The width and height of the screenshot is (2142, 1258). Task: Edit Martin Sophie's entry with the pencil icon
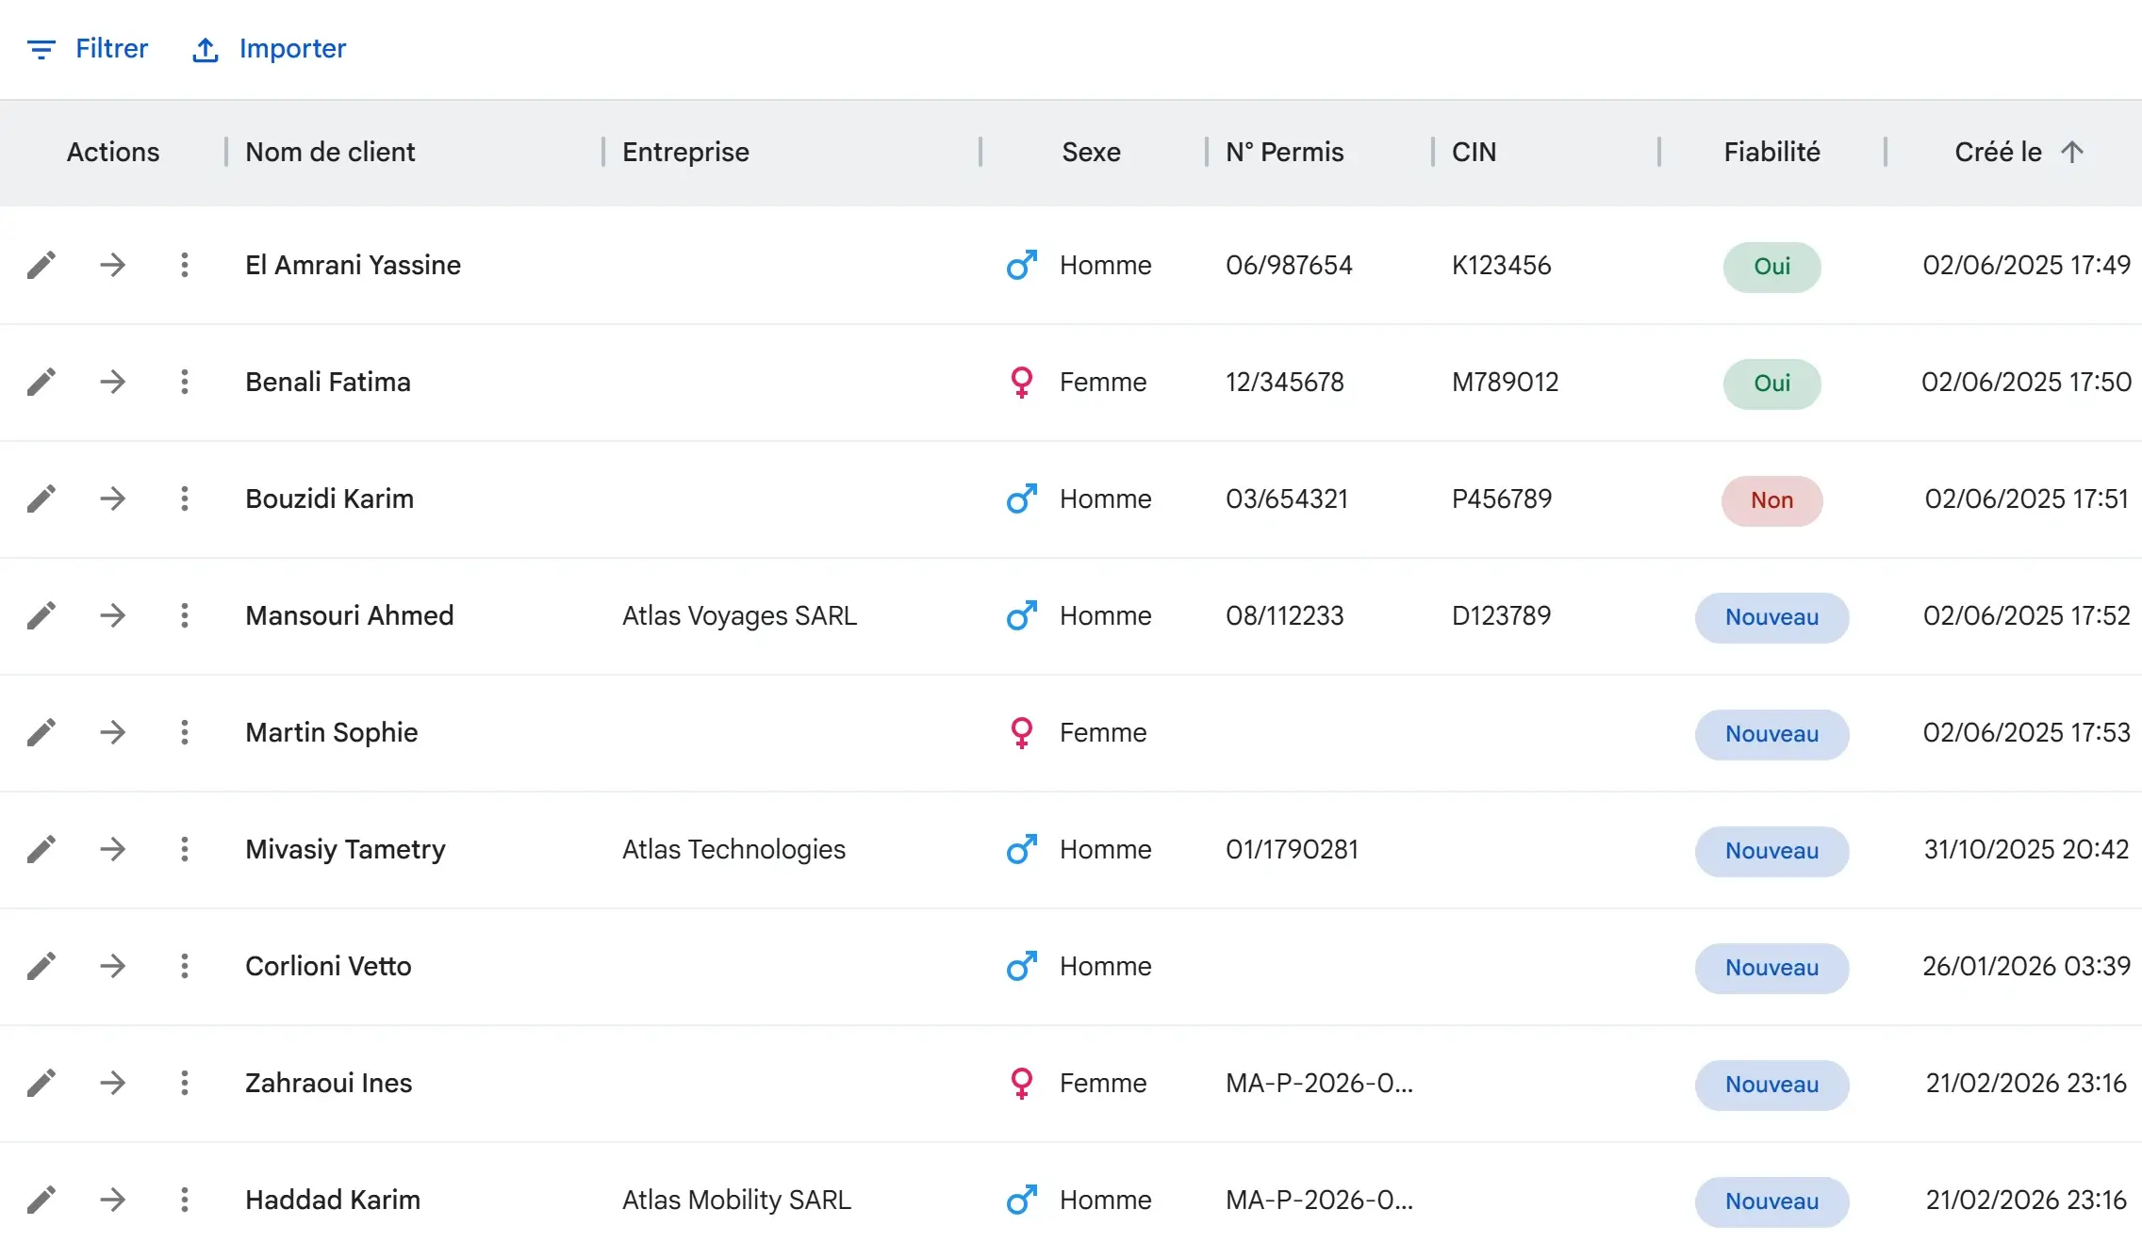(42, 733)
